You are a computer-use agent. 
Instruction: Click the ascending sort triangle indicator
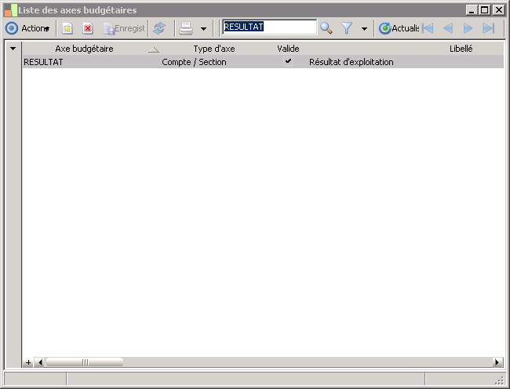[x=154, y=49]
